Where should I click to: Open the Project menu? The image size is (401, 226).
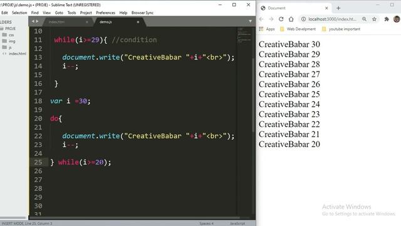coord(86,13)
